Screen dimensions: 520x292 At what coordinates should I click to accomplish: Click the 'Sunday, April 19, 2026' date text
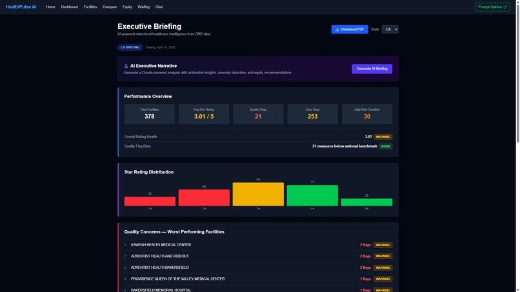(x=160, y=48)
